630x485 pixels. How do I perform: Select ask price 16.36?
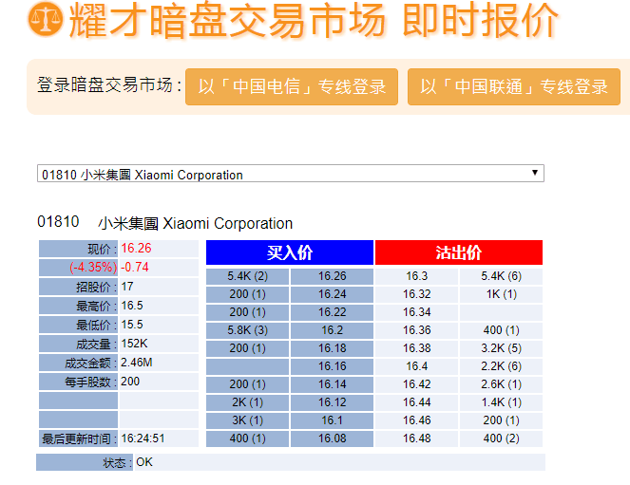coord(416,330)
